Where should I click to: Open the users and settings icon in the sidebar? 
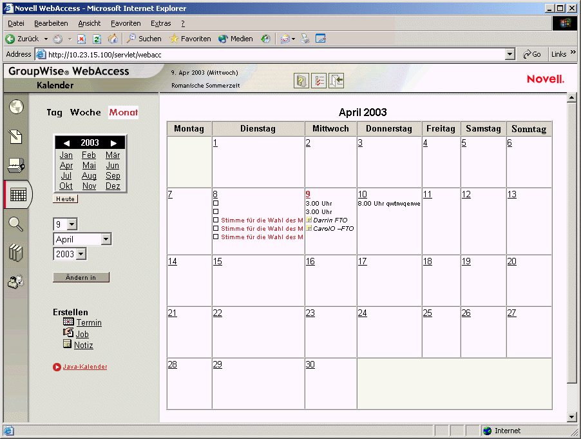pos(15,282)
